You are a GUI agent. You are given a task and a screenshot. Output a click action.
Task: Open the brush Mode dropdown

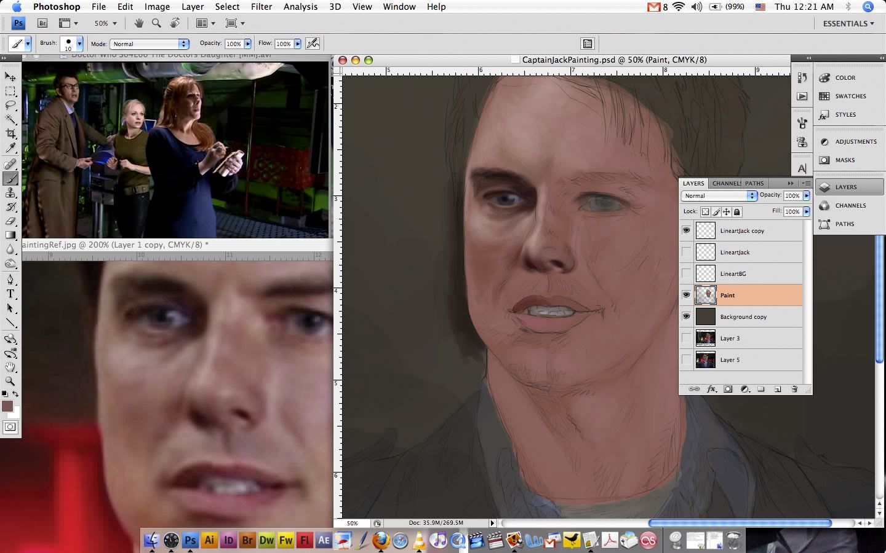coord(149,44)
